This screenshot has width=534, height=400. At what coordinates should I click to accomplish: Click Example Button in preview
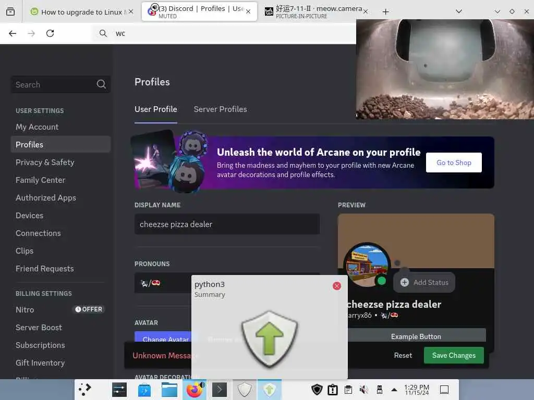(416, 336)
